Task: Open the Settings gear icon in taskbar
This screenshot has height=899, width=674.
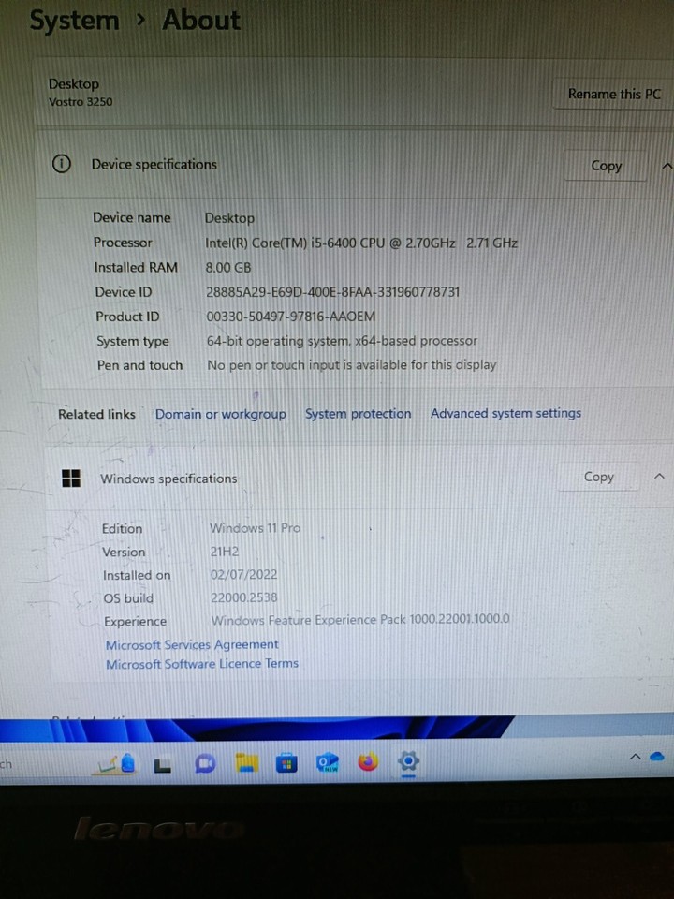Action: tap(408, 762)
